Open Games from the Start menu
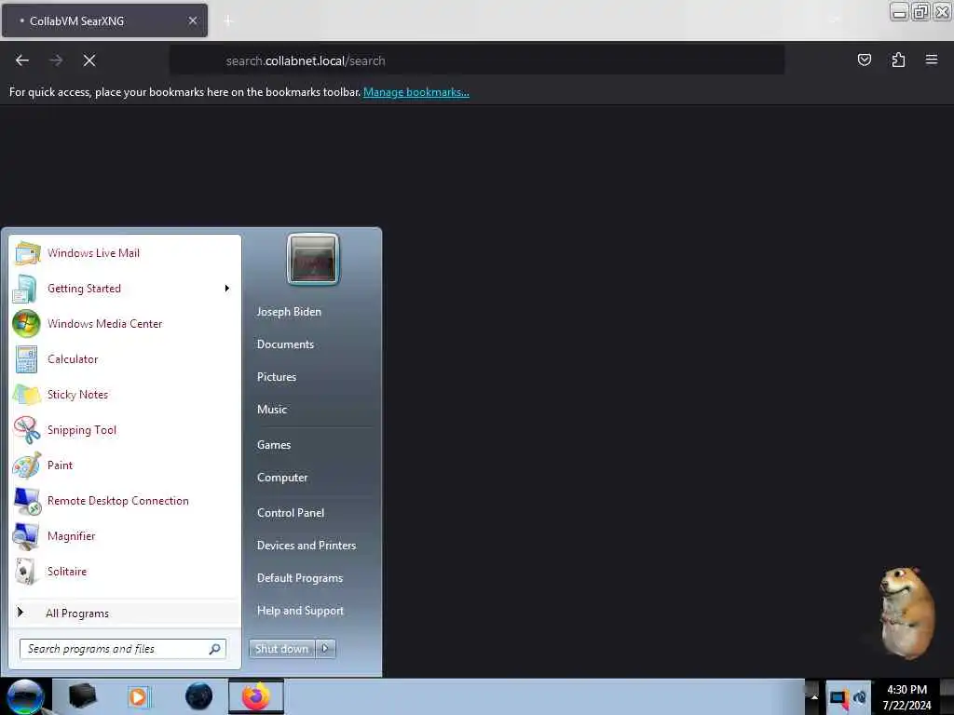Screen dimensions: 954x715 pyautogui.click(x=274, y=445)
